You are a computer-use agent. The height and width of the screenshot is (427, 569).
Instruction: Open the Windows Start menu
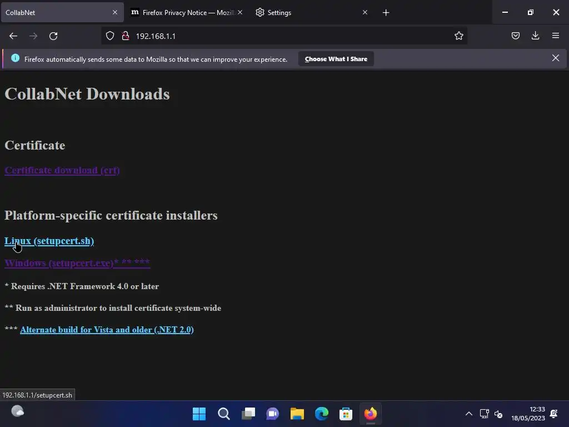pyautogui.click(x=199, y=414)
